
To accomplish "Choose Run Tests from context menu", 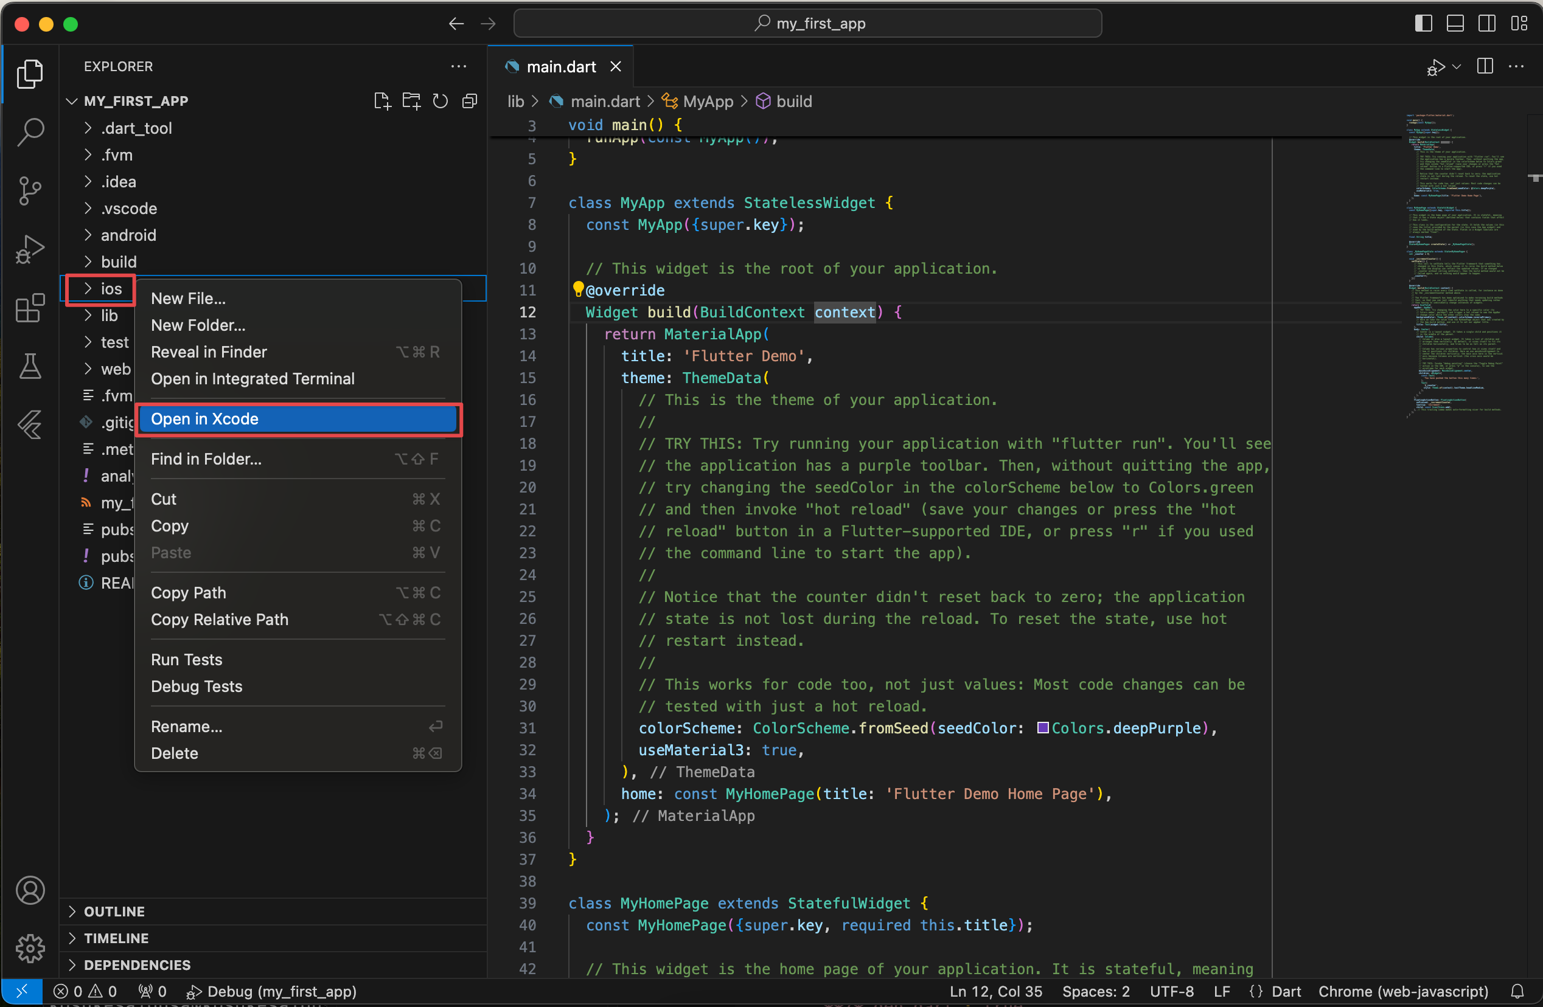I will (x=298, y=659).
